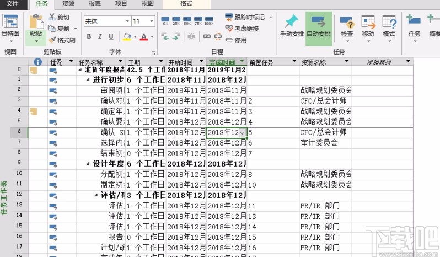
Task: Outdent task with left green arrow
Action: [165, 36]
